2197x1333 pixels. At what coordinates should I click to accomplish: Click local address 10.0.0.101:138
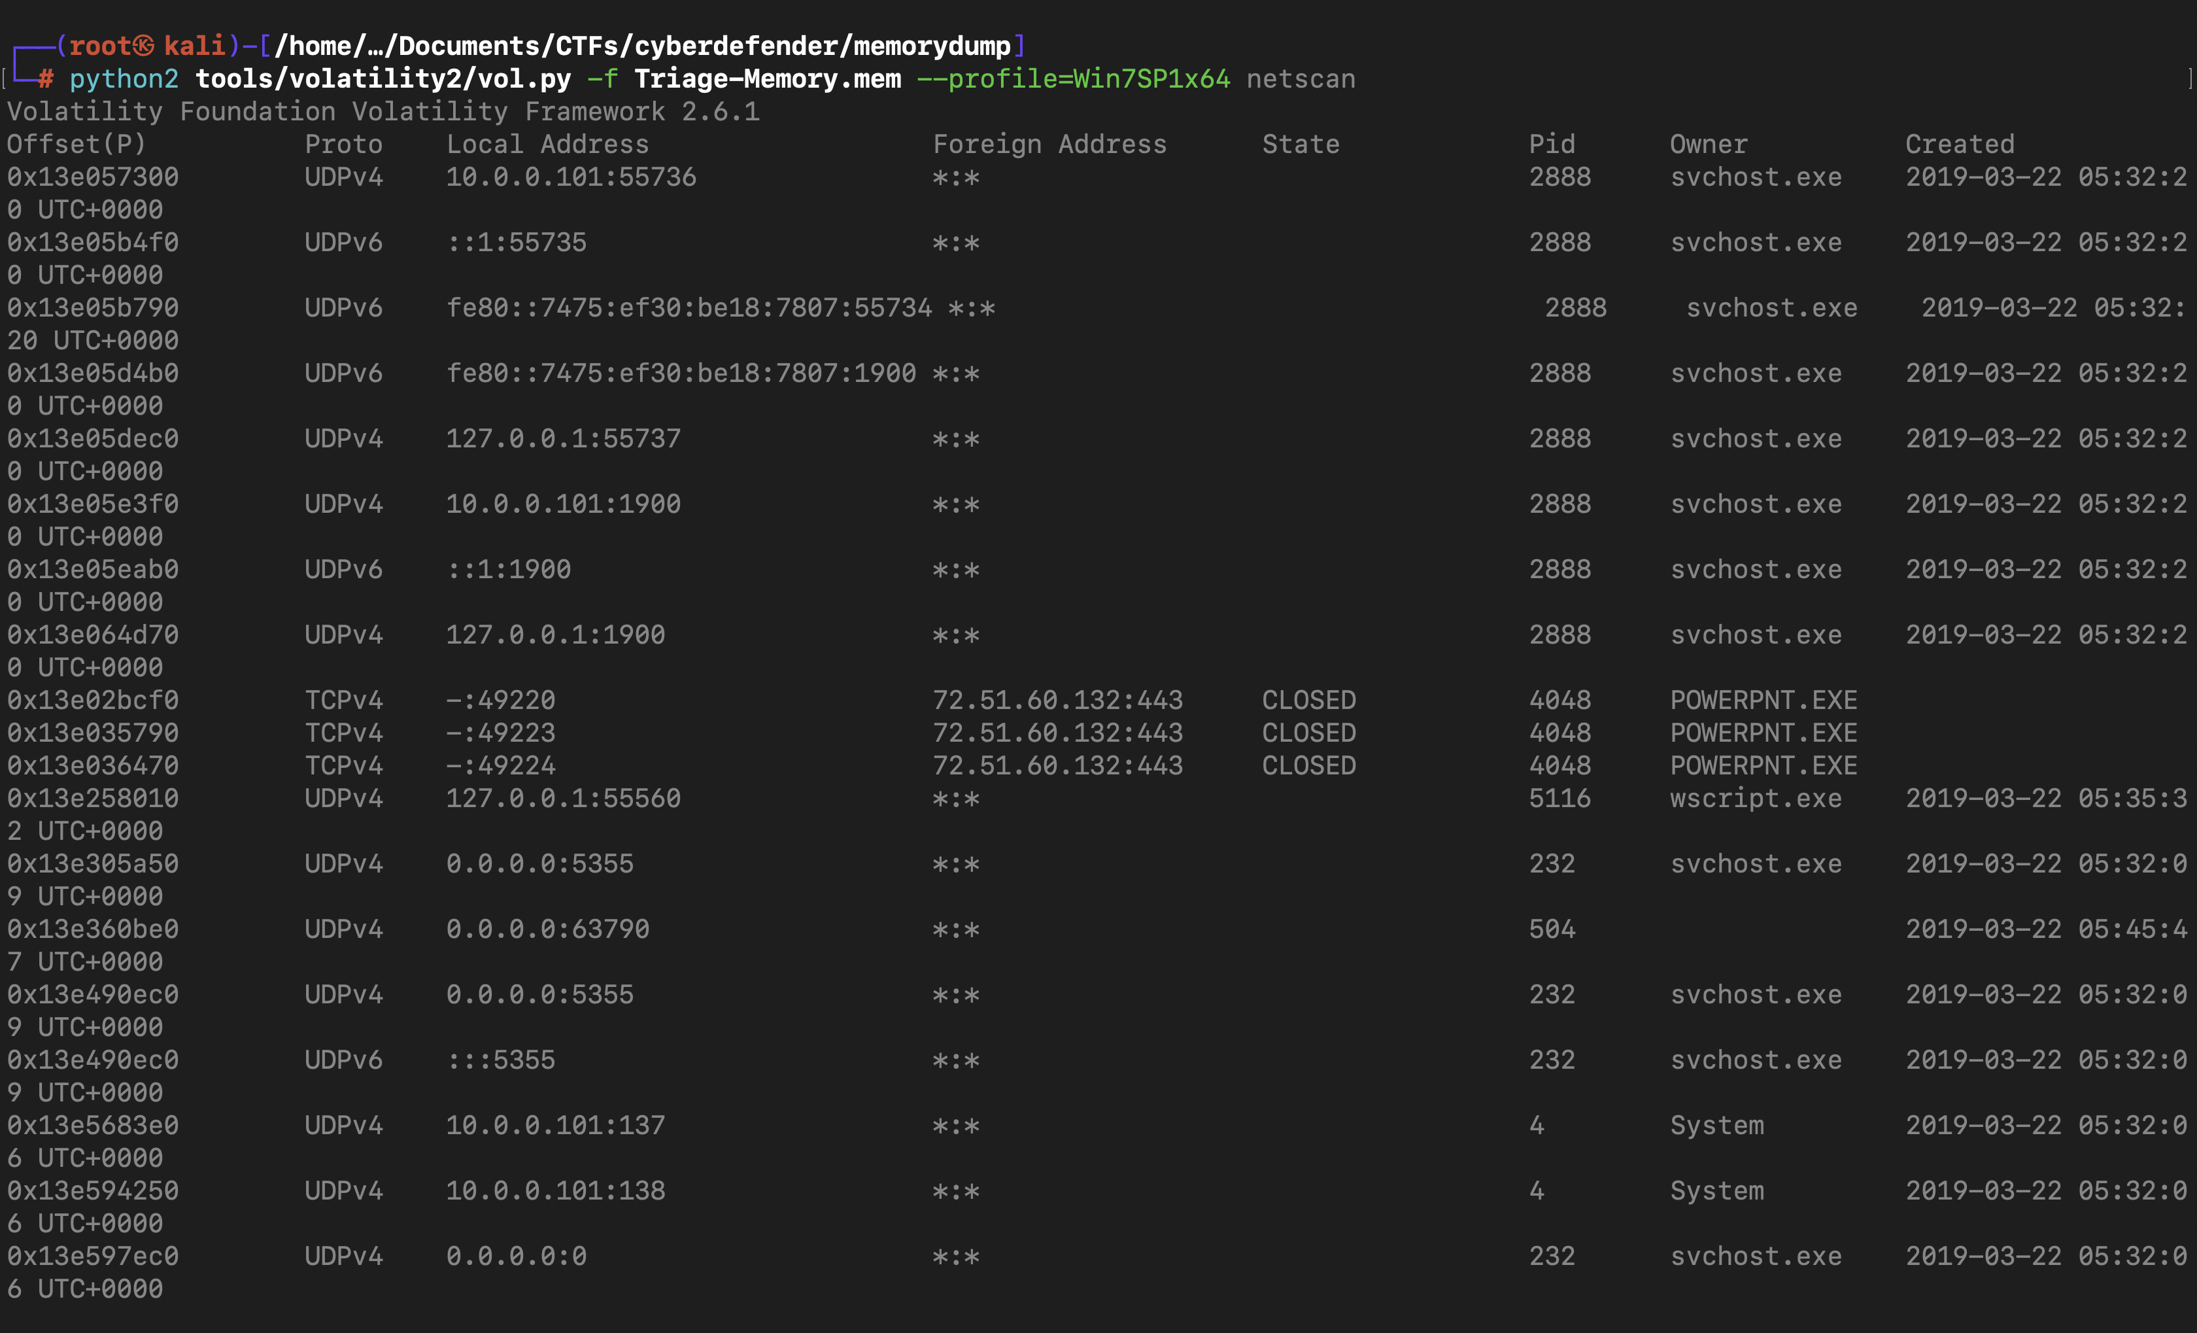tap(556, 1190)
